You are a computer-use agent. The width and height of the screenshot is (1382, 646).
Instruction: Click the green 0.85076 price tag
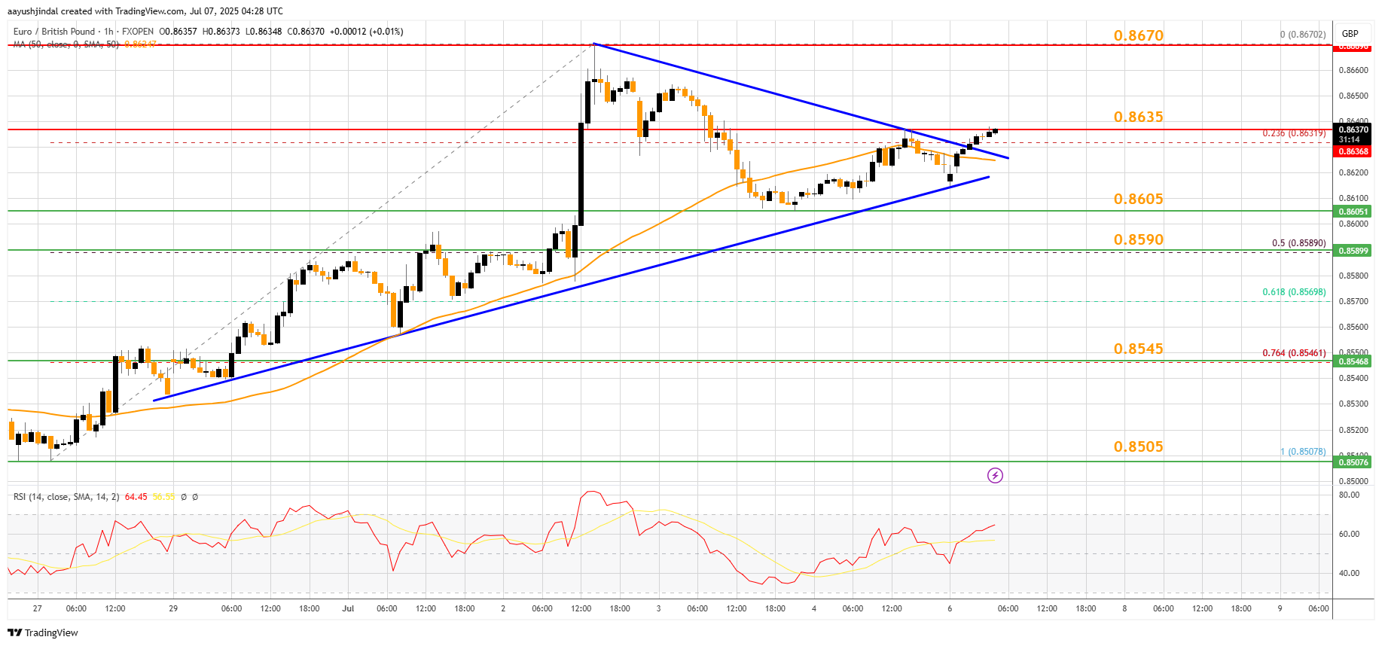pos(1353,462)
